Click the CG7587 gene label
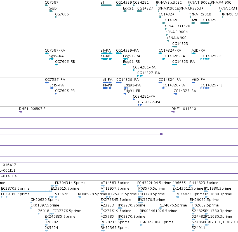This screenshot has width=238, height=232. pyautogui.click(x=51, y=3)
